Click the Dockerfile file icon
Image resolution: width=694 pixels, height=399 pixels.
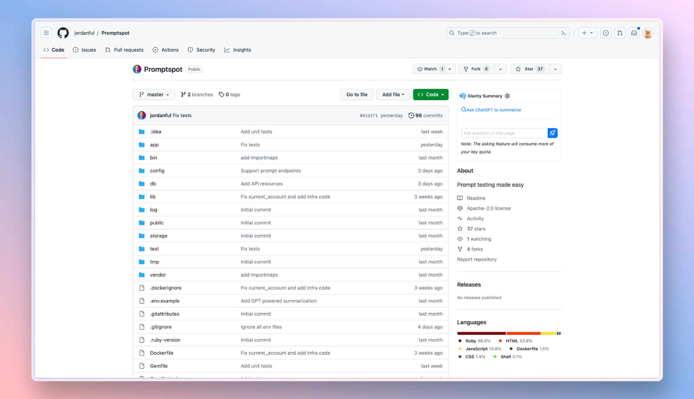[x=142, y=353]
